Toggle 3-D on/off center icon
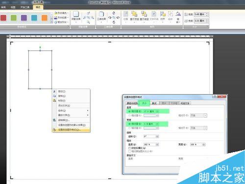 pyautogui.click(x=114, y=18)
